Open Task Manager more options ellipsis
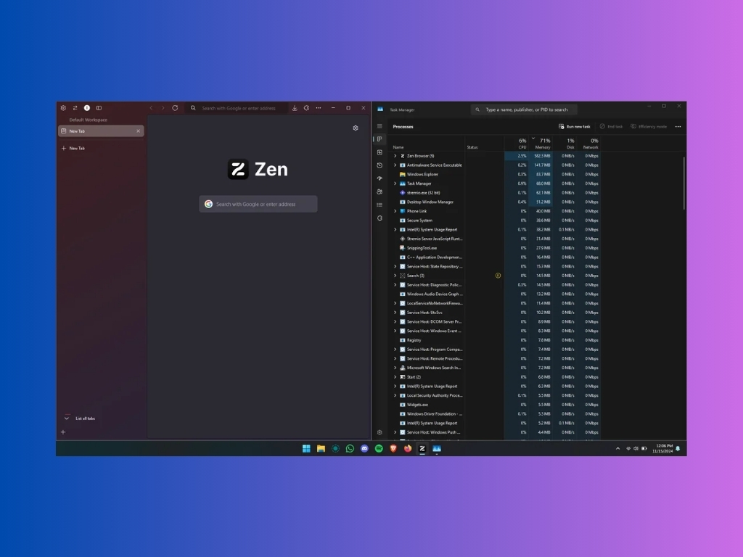This screenshot has height=557, width=743. click(678, 126)
